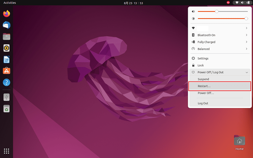253x158 pixels.
Task: Expand the Balanced power mode chevron
Action: (247, 49)
